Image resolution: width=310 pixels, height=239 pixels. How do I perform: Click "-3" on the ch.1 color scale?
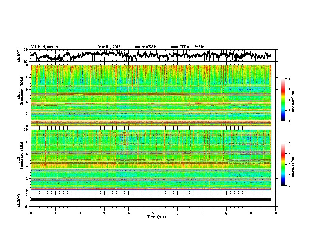288,78
